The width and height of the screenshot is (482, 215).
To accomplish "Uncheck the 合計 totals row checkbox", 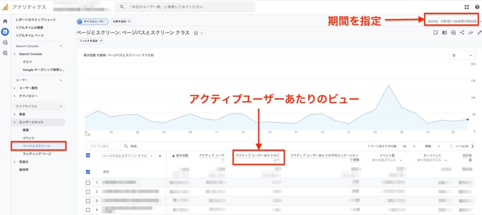I will (x=88, y=172).
